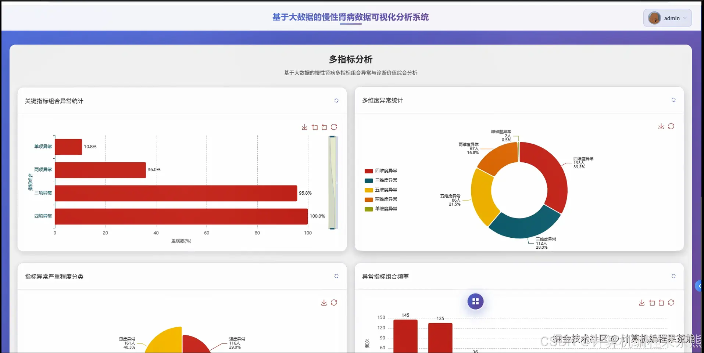Click the 两项异常 bar showing 36.0%
Screen dimensions: 704x353
pos(100,170)
